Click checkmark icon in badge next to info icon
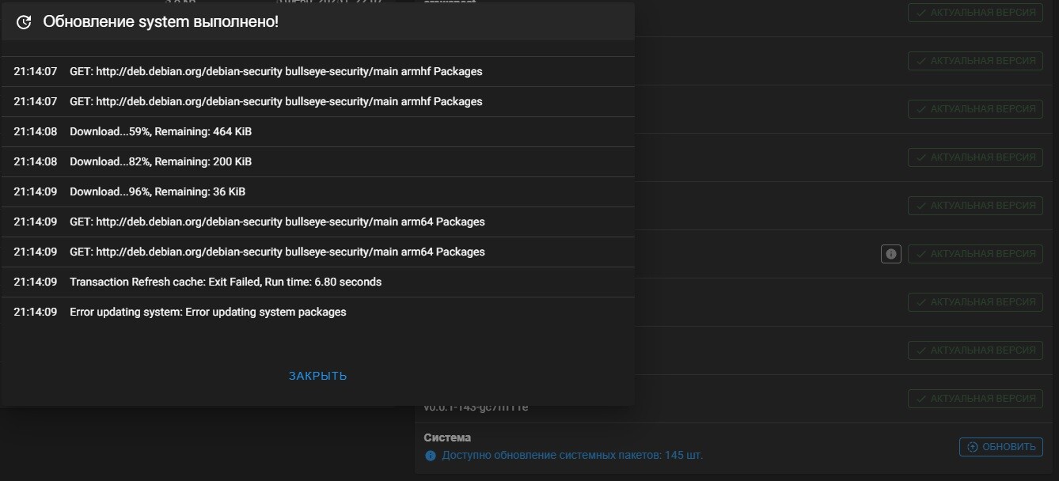This screenshot has height=481, width=1059. pos(920,254)
